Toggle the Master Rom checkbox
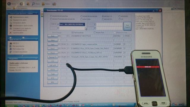Viewport: 190px width, 107px height. click(x=95, y=32)
